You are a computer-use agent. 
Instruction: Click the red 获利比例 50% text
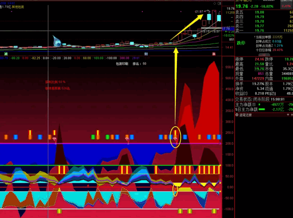[x=55, y=82]
